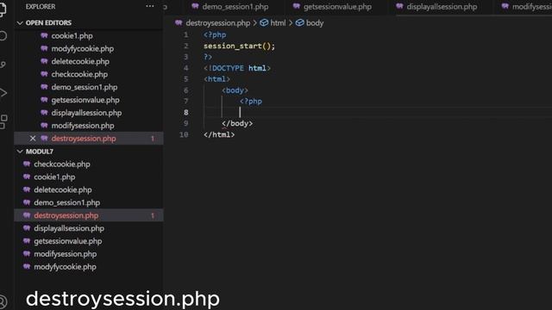Click PHP file icon beside cookie1.php in Open Editors
The image size is (552, 310).
point(44,35)
